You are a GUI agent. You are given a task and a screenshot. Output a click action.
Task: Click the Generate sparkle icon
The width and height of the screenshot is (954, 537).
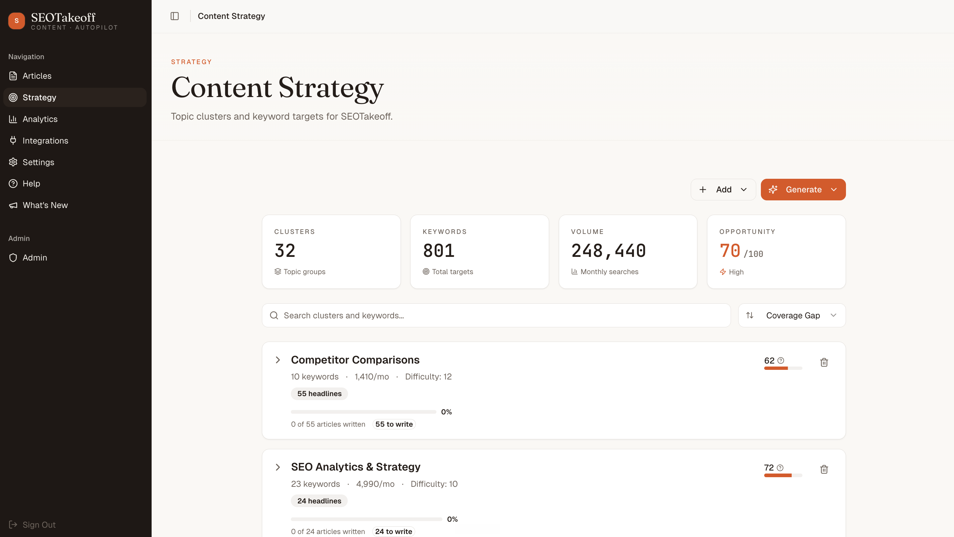(773, 190)
